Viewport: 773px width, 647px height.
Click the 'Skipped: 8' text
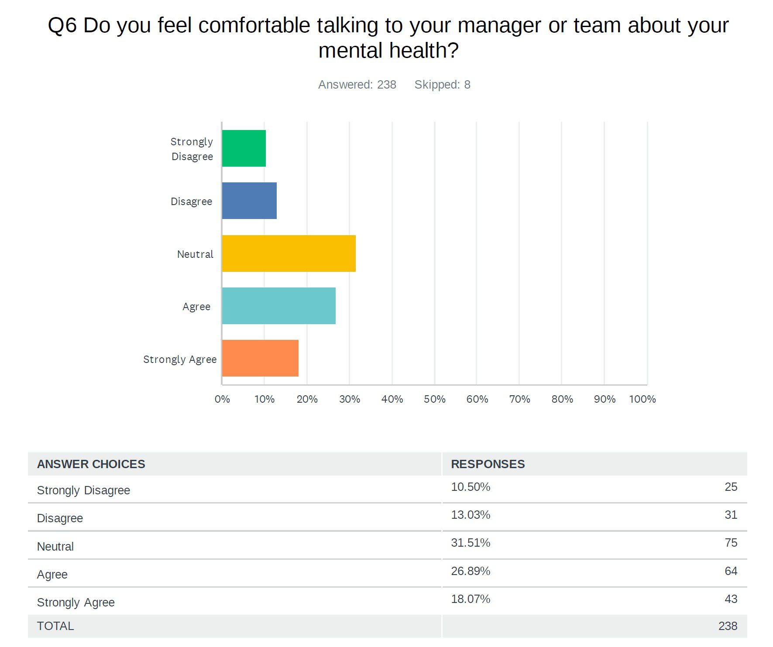(442, 85)
